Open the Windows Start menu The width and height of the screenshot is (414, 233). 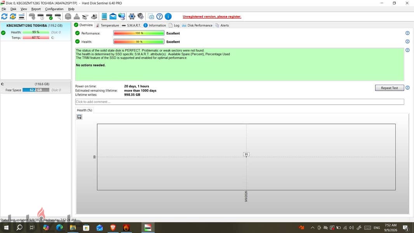[x=6, y=228]
